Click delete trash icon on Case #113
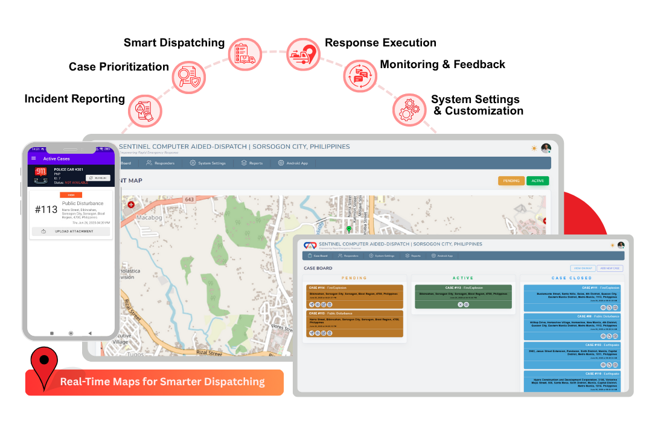The height and width of the screenshot is (422, 652). tap(330, 333)
